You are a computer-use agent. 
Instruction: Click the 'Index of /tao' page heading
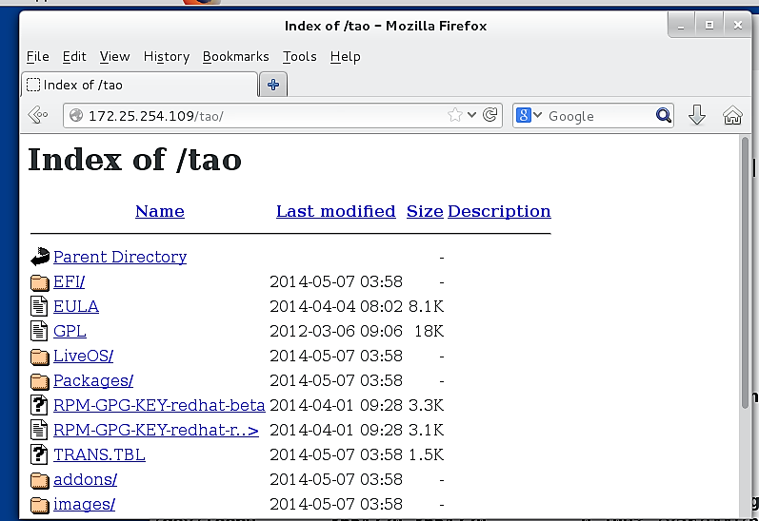click(x=134, y=160)
